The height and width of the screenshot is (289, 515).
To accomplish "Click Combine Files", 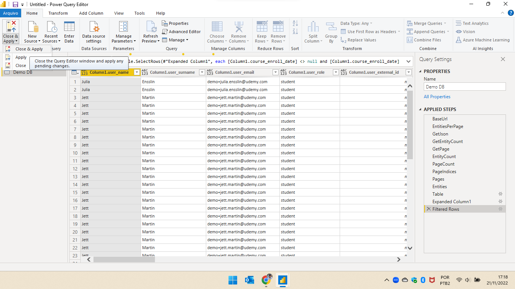I will 424,40.
